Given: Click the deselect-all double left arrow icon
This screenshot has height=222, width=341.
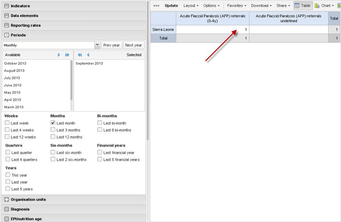Looking at the screenshot, I should (80, 55).
